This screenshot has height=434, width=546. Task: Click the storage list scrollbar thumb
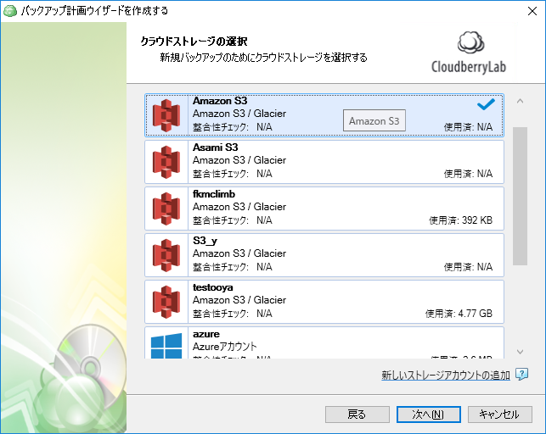pos(520,195)
